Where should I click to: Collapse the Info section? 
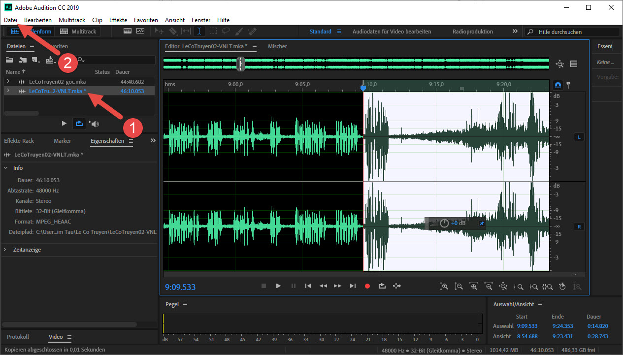coord(5,168)
